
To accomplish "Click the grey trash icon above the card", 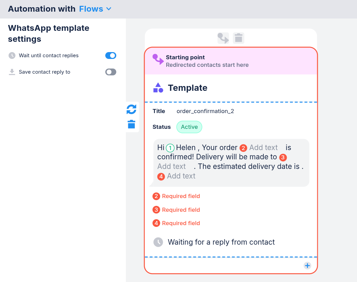I will [239, 38].
